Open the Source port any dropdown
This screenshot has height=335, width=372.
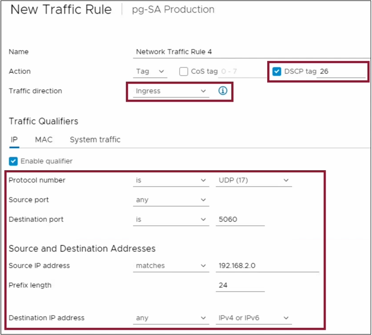[171, 200]
